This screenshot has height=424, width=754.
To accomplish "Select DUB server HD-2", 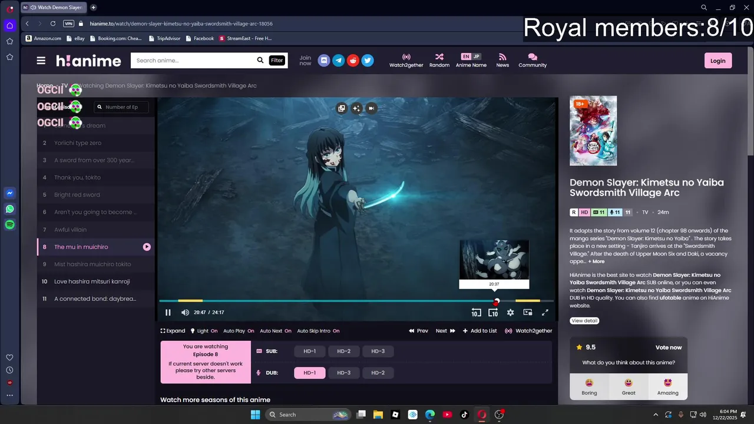I will pos(378,373).
